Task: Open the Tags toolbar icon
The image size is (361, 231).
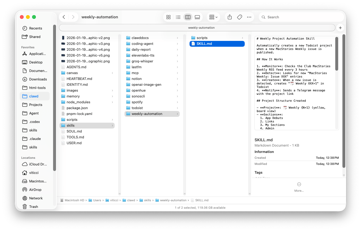Action: pyautogui.click(x=239, y=17)
